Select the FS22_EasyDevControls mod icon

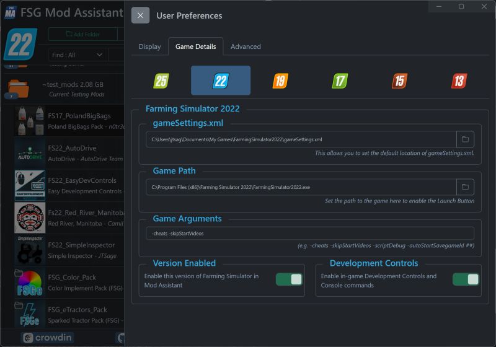click(x=30, y=185)
